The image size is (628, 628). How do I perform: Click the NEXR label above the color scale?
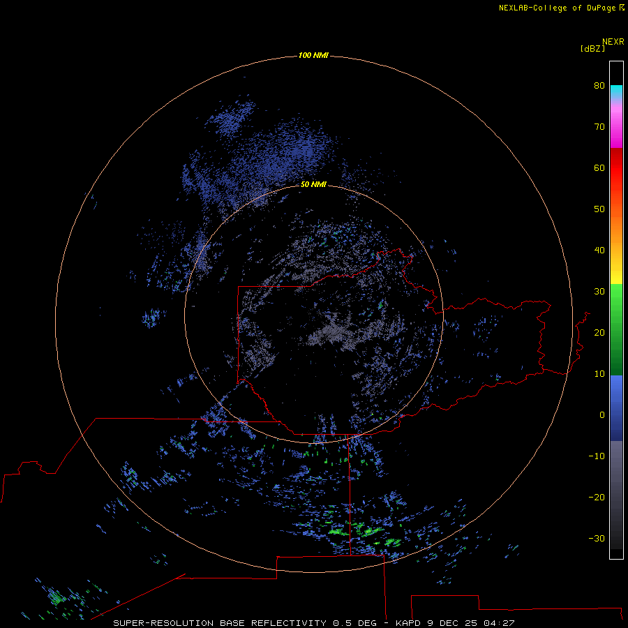(x=613, y=42)
